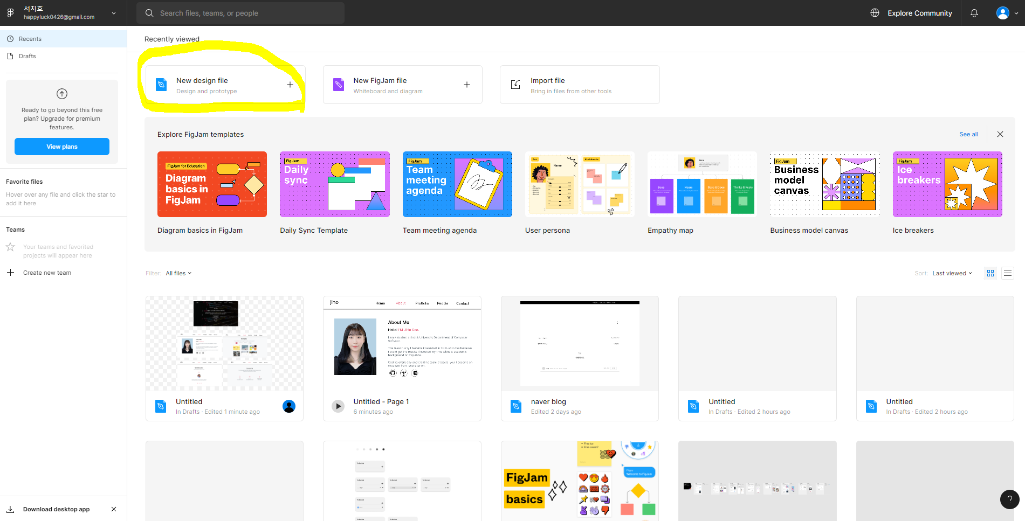Click the upgrade arrow icon
This screenshot has height=521, width=1025.
click(62, 94)
